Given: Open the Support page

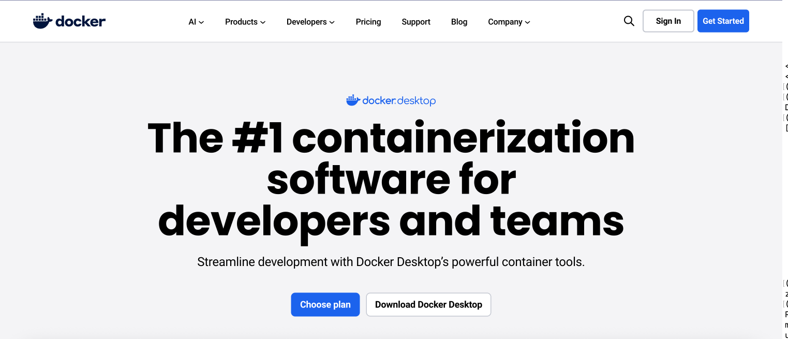Looking at the screenshot, I should pyautogui.click(x=416, y=22).
